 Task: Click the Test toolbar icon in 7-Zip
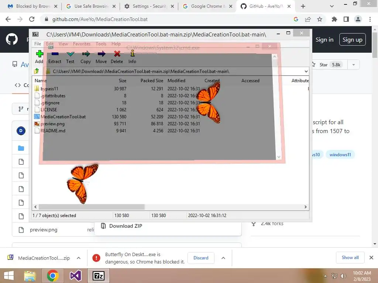click(70, 57)
